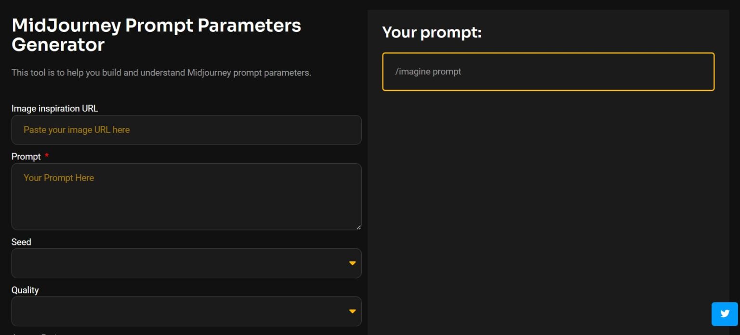Click the MidJourney Prompt Parameters Generator title
Screen dimensions: 740x335
click(x=156, y=35)
